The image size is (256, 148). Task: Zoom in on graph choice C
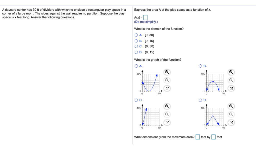point(167,106)
